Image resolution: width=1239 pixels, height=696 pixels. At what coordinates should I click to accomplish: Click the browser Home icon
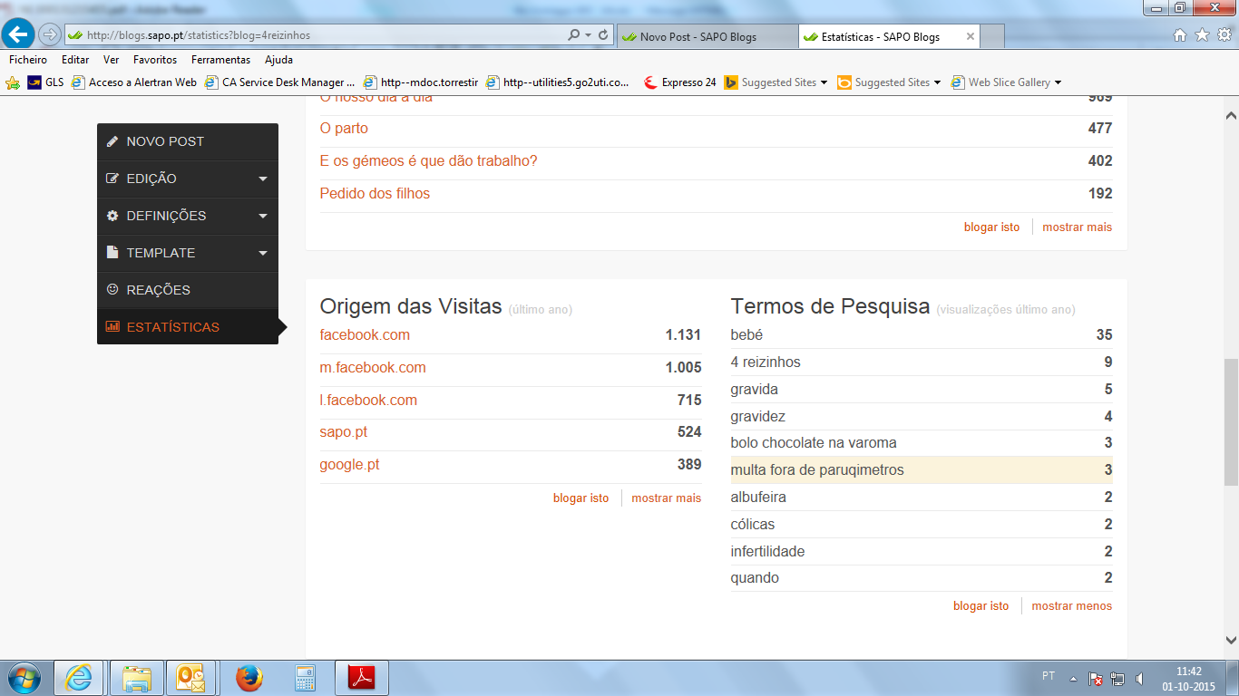pos(1180,35)
